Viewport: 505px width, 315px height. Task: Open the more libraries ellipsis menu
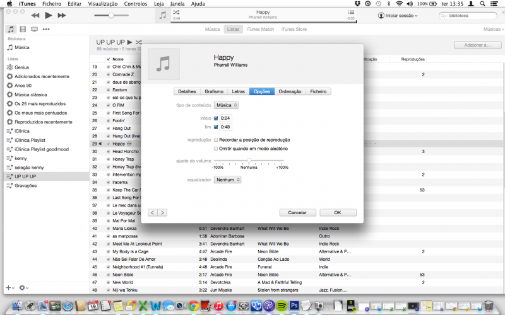click(x=46, y=29)
